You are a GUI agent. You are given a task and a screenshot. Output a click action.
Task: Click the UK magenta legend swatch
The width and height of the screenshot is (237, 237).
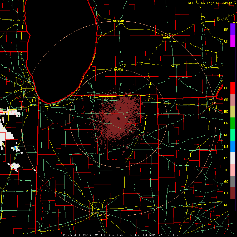tap(233, 41)
